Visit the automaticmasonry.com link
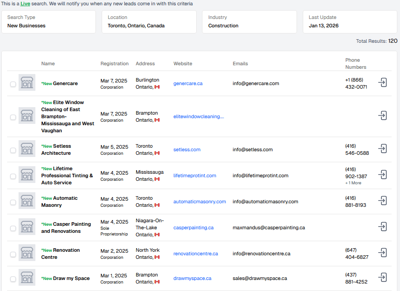Screen dimensions: 400x291 pyautogui.click(x=199, y=201)
